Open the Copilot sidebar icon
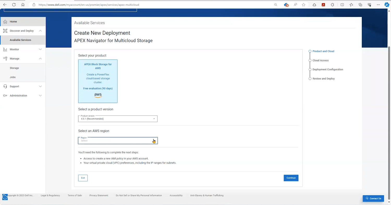This screenshot has height=205, width=391. pyautogui.click(x=387, y=5)
